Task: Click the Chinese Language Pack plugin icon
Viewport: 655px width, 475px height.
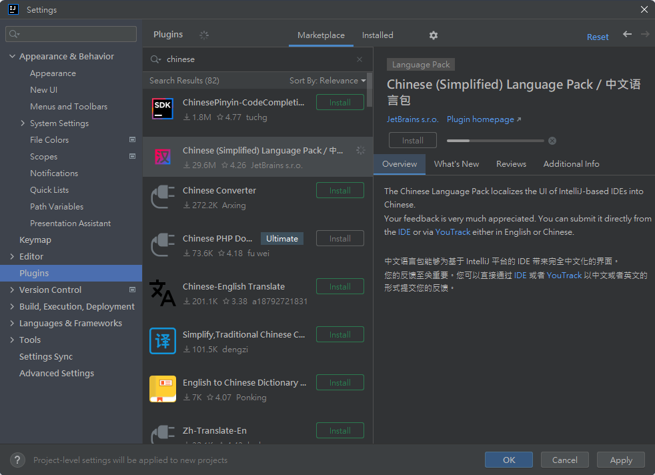Action: pos(163,157)
